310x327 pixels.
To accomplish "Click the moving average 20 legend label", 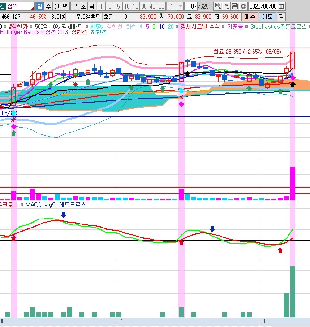I will point(171,26).
